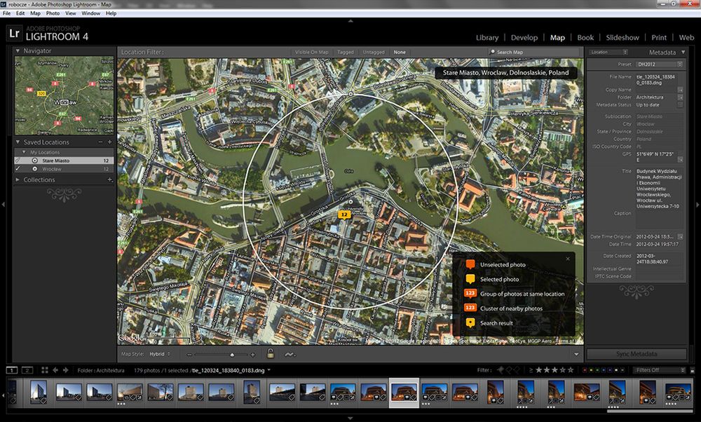Click the Sync Metadata button
The image size is (701, 422).
click(637, 354)
